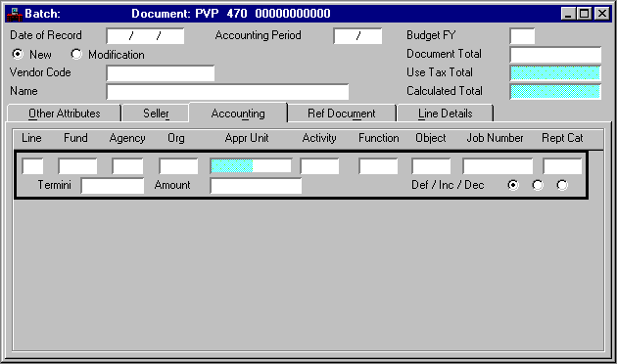
Task: Select the Dec radio option in the accounting line
Action: 562,185
